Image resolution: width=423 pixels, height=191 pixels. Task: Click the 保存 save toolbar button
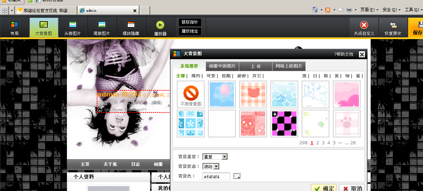(416, 28)
